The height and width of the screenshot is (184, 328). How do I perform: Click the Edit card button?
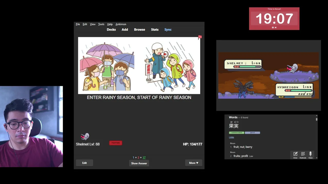[84, 163]
